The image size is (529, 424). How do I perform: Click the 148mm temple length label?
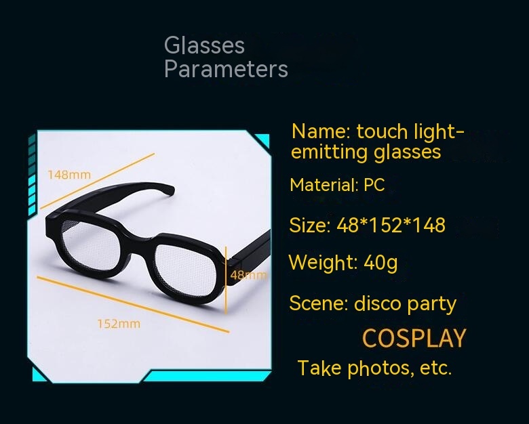69,175
